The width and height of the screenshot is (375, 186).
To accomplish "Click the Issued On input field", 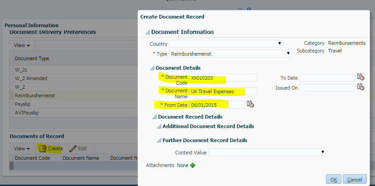I will (327, 87).
